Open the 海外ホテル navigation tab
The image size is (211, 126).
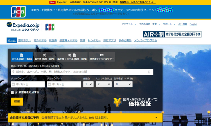[40, 40]
